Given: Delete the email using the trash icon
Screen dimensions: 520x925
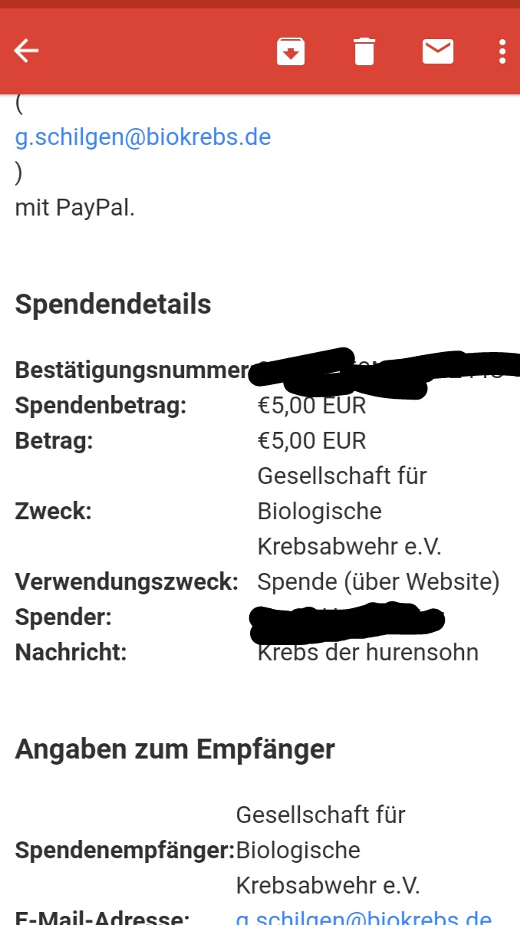Looking at the screenshot, I should (364, 51).
